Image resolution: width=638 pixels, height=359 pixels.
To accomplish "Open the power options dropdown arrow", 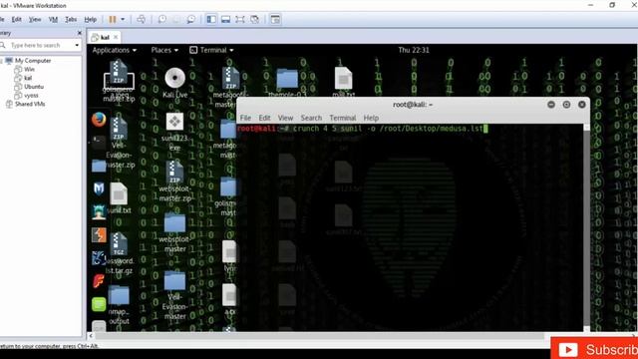I will 123,19.
